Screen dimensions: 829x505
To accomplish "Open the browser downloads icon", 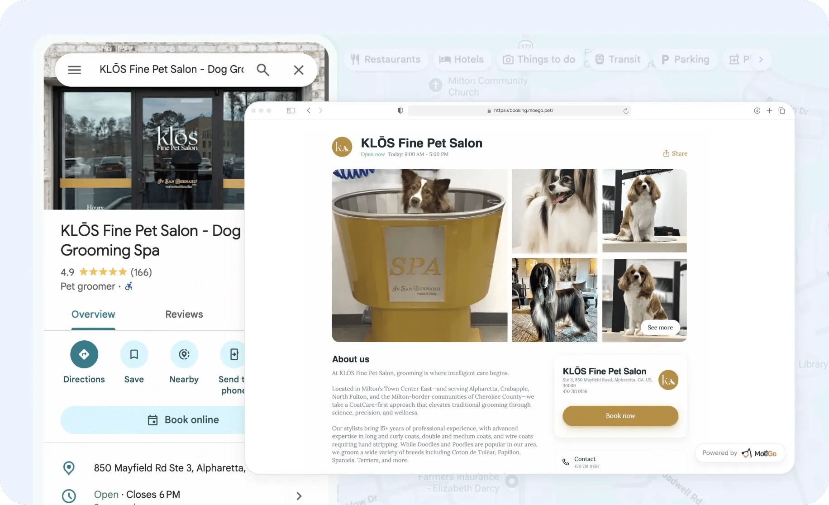I will click(757, 110).
